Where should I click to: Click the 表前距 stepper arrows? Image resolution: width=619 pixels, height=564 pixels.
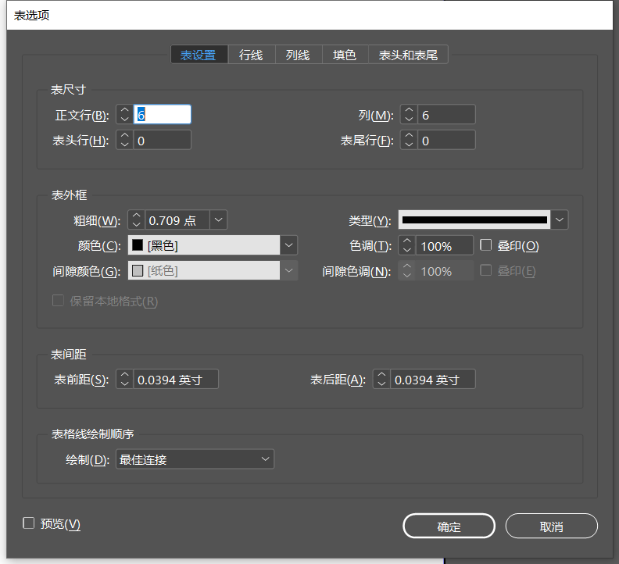click(125, 380)
